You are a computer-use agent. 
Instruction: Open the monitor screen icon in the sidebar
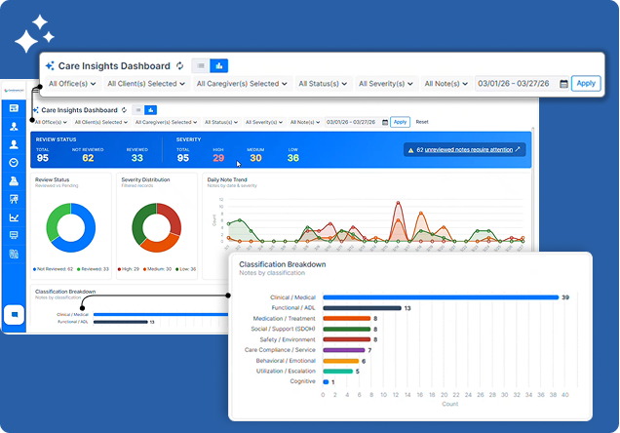point(14,235)
